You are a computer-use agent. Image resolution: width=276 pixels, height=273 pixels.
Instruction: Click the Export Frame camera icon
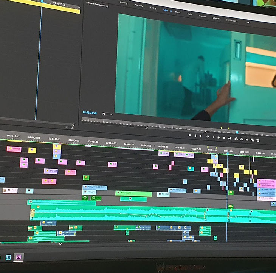tap(247, 140)
